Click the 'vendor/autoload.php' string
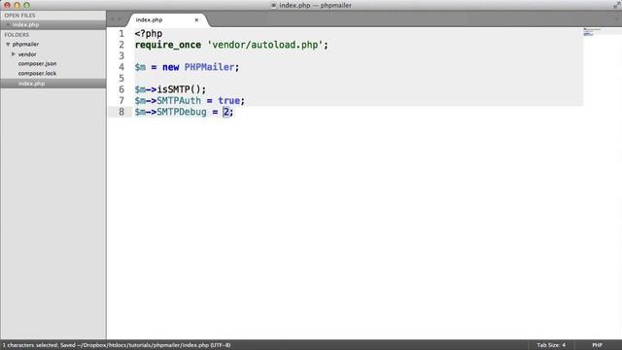Image resolution: width=622 pixels, height=350 pixels. pos(265,45)
